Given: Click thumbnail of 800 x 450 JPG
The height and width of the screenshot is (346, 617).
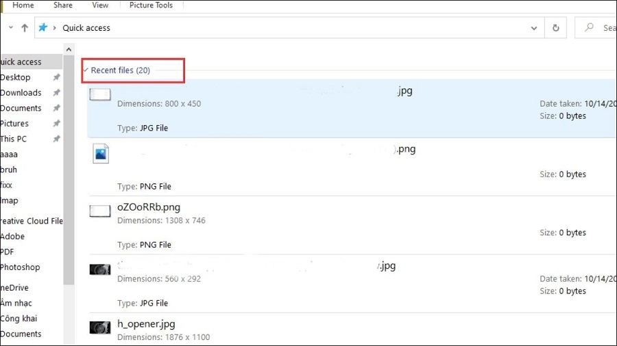Looking at the screenshot, I should 100,94.
